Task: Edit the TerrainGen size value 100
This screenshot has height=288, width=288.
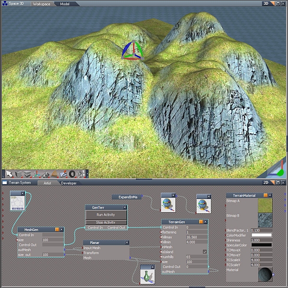Action: pyautogui.click(x=196, y=262)
